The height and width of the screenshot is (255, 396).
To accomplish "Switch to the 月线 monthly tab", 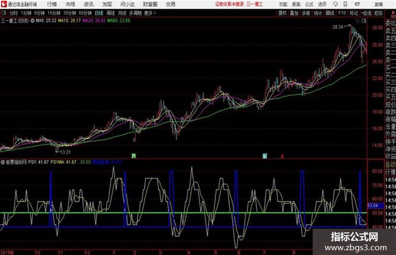I will point(122,13).
